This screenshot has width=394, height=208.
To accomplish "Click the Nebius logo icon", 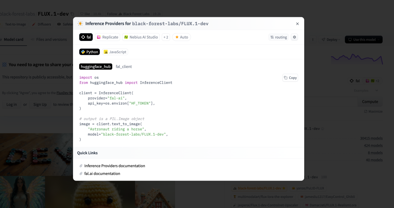I will tap(126, 37).
